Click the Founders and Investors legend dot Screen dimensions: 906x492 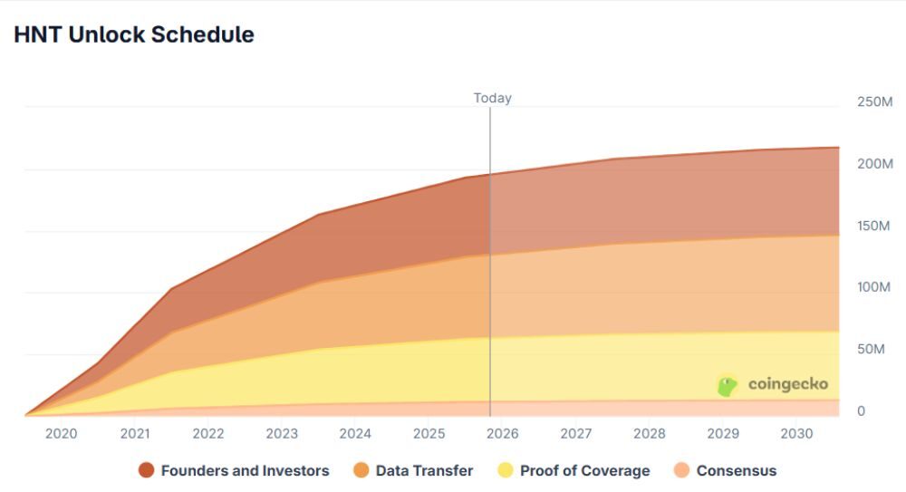[x=147, y=470]
